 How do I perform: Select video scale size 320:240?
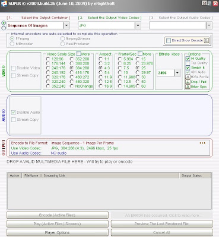pos(48,82)
